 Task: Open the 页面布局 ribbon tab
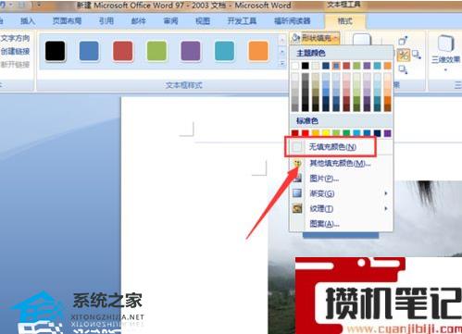pyautogui.click(x=67, y=21)
